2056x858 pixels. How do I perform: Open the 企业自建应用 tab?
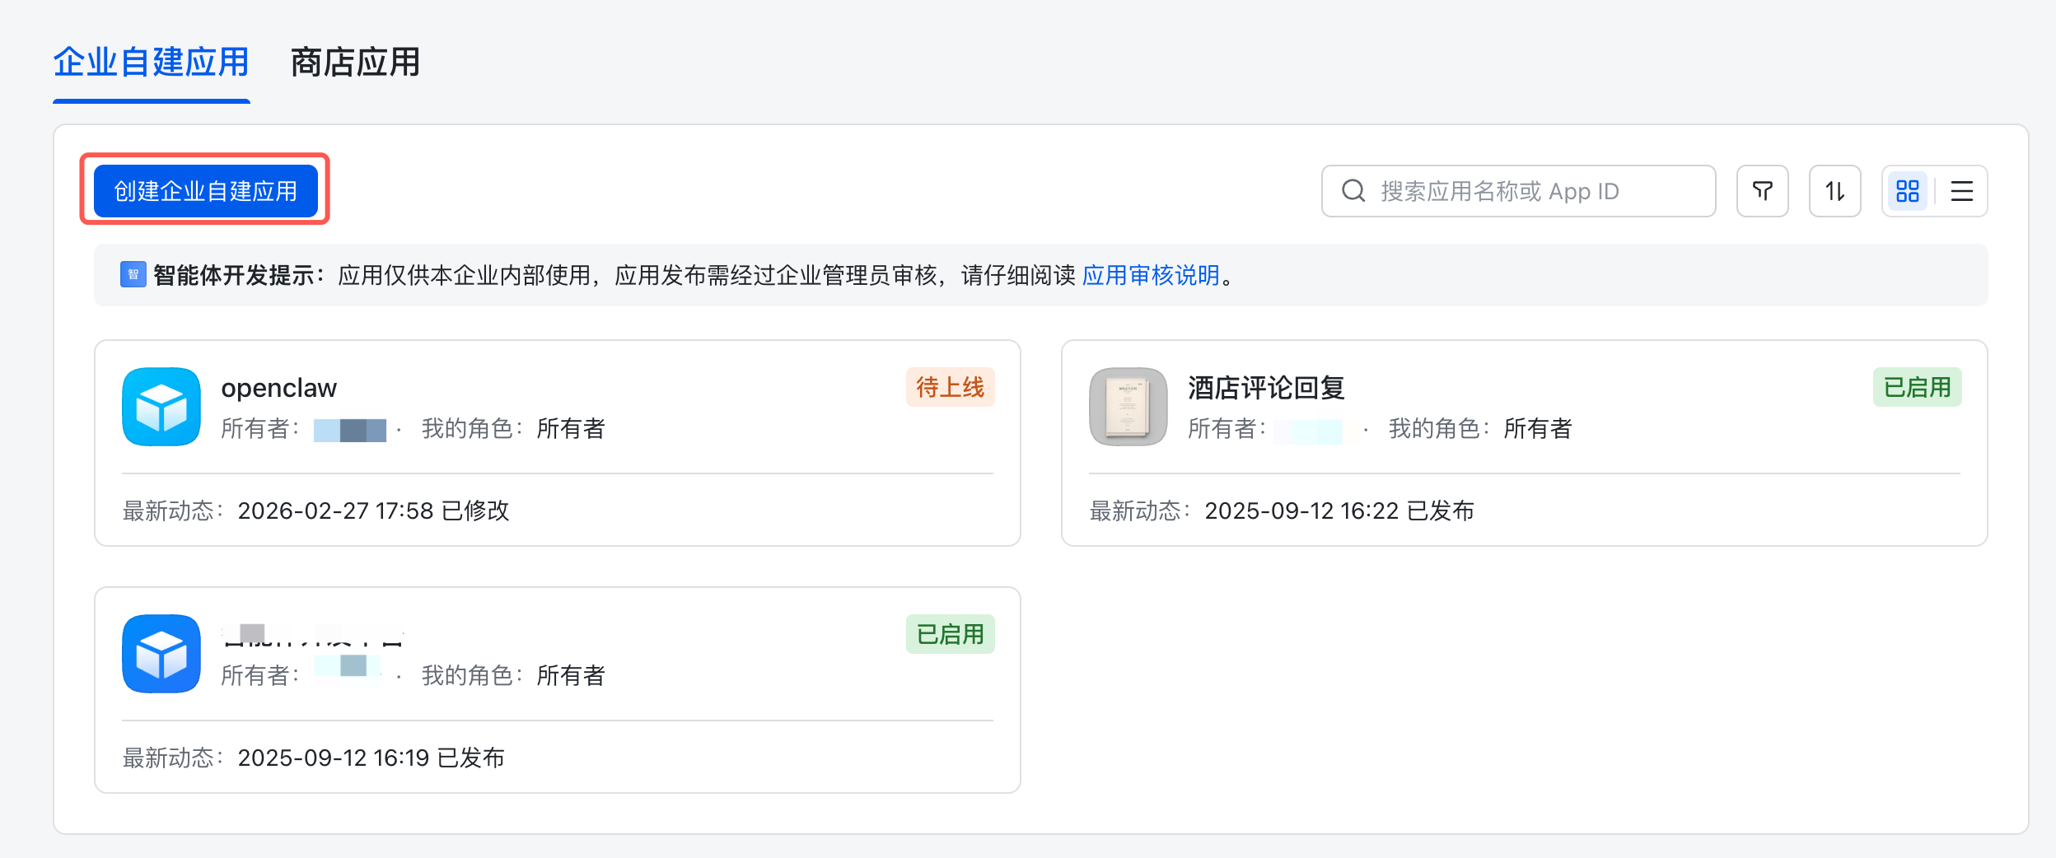coord(151,63)
